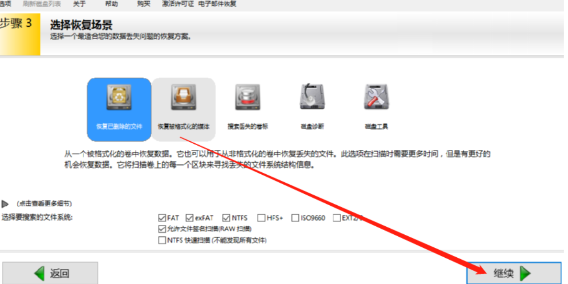Image resolution: width=568 pixels, height=284 pixels.
Task: Click the green back arrow icon
Action: 40,273
